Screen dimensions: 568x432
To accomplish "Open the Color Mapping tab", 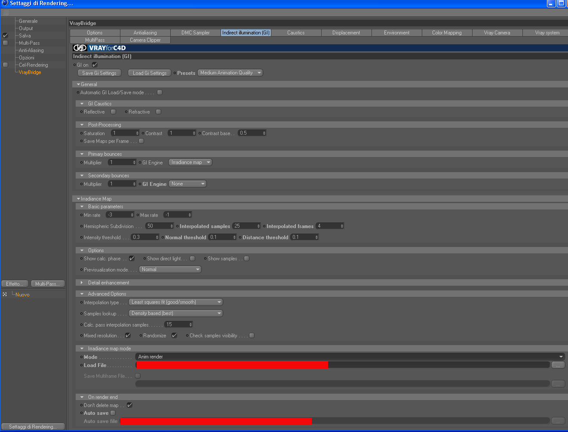I will coord(447,33).
